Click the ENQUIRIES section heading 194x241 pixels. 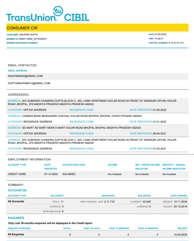16,218
